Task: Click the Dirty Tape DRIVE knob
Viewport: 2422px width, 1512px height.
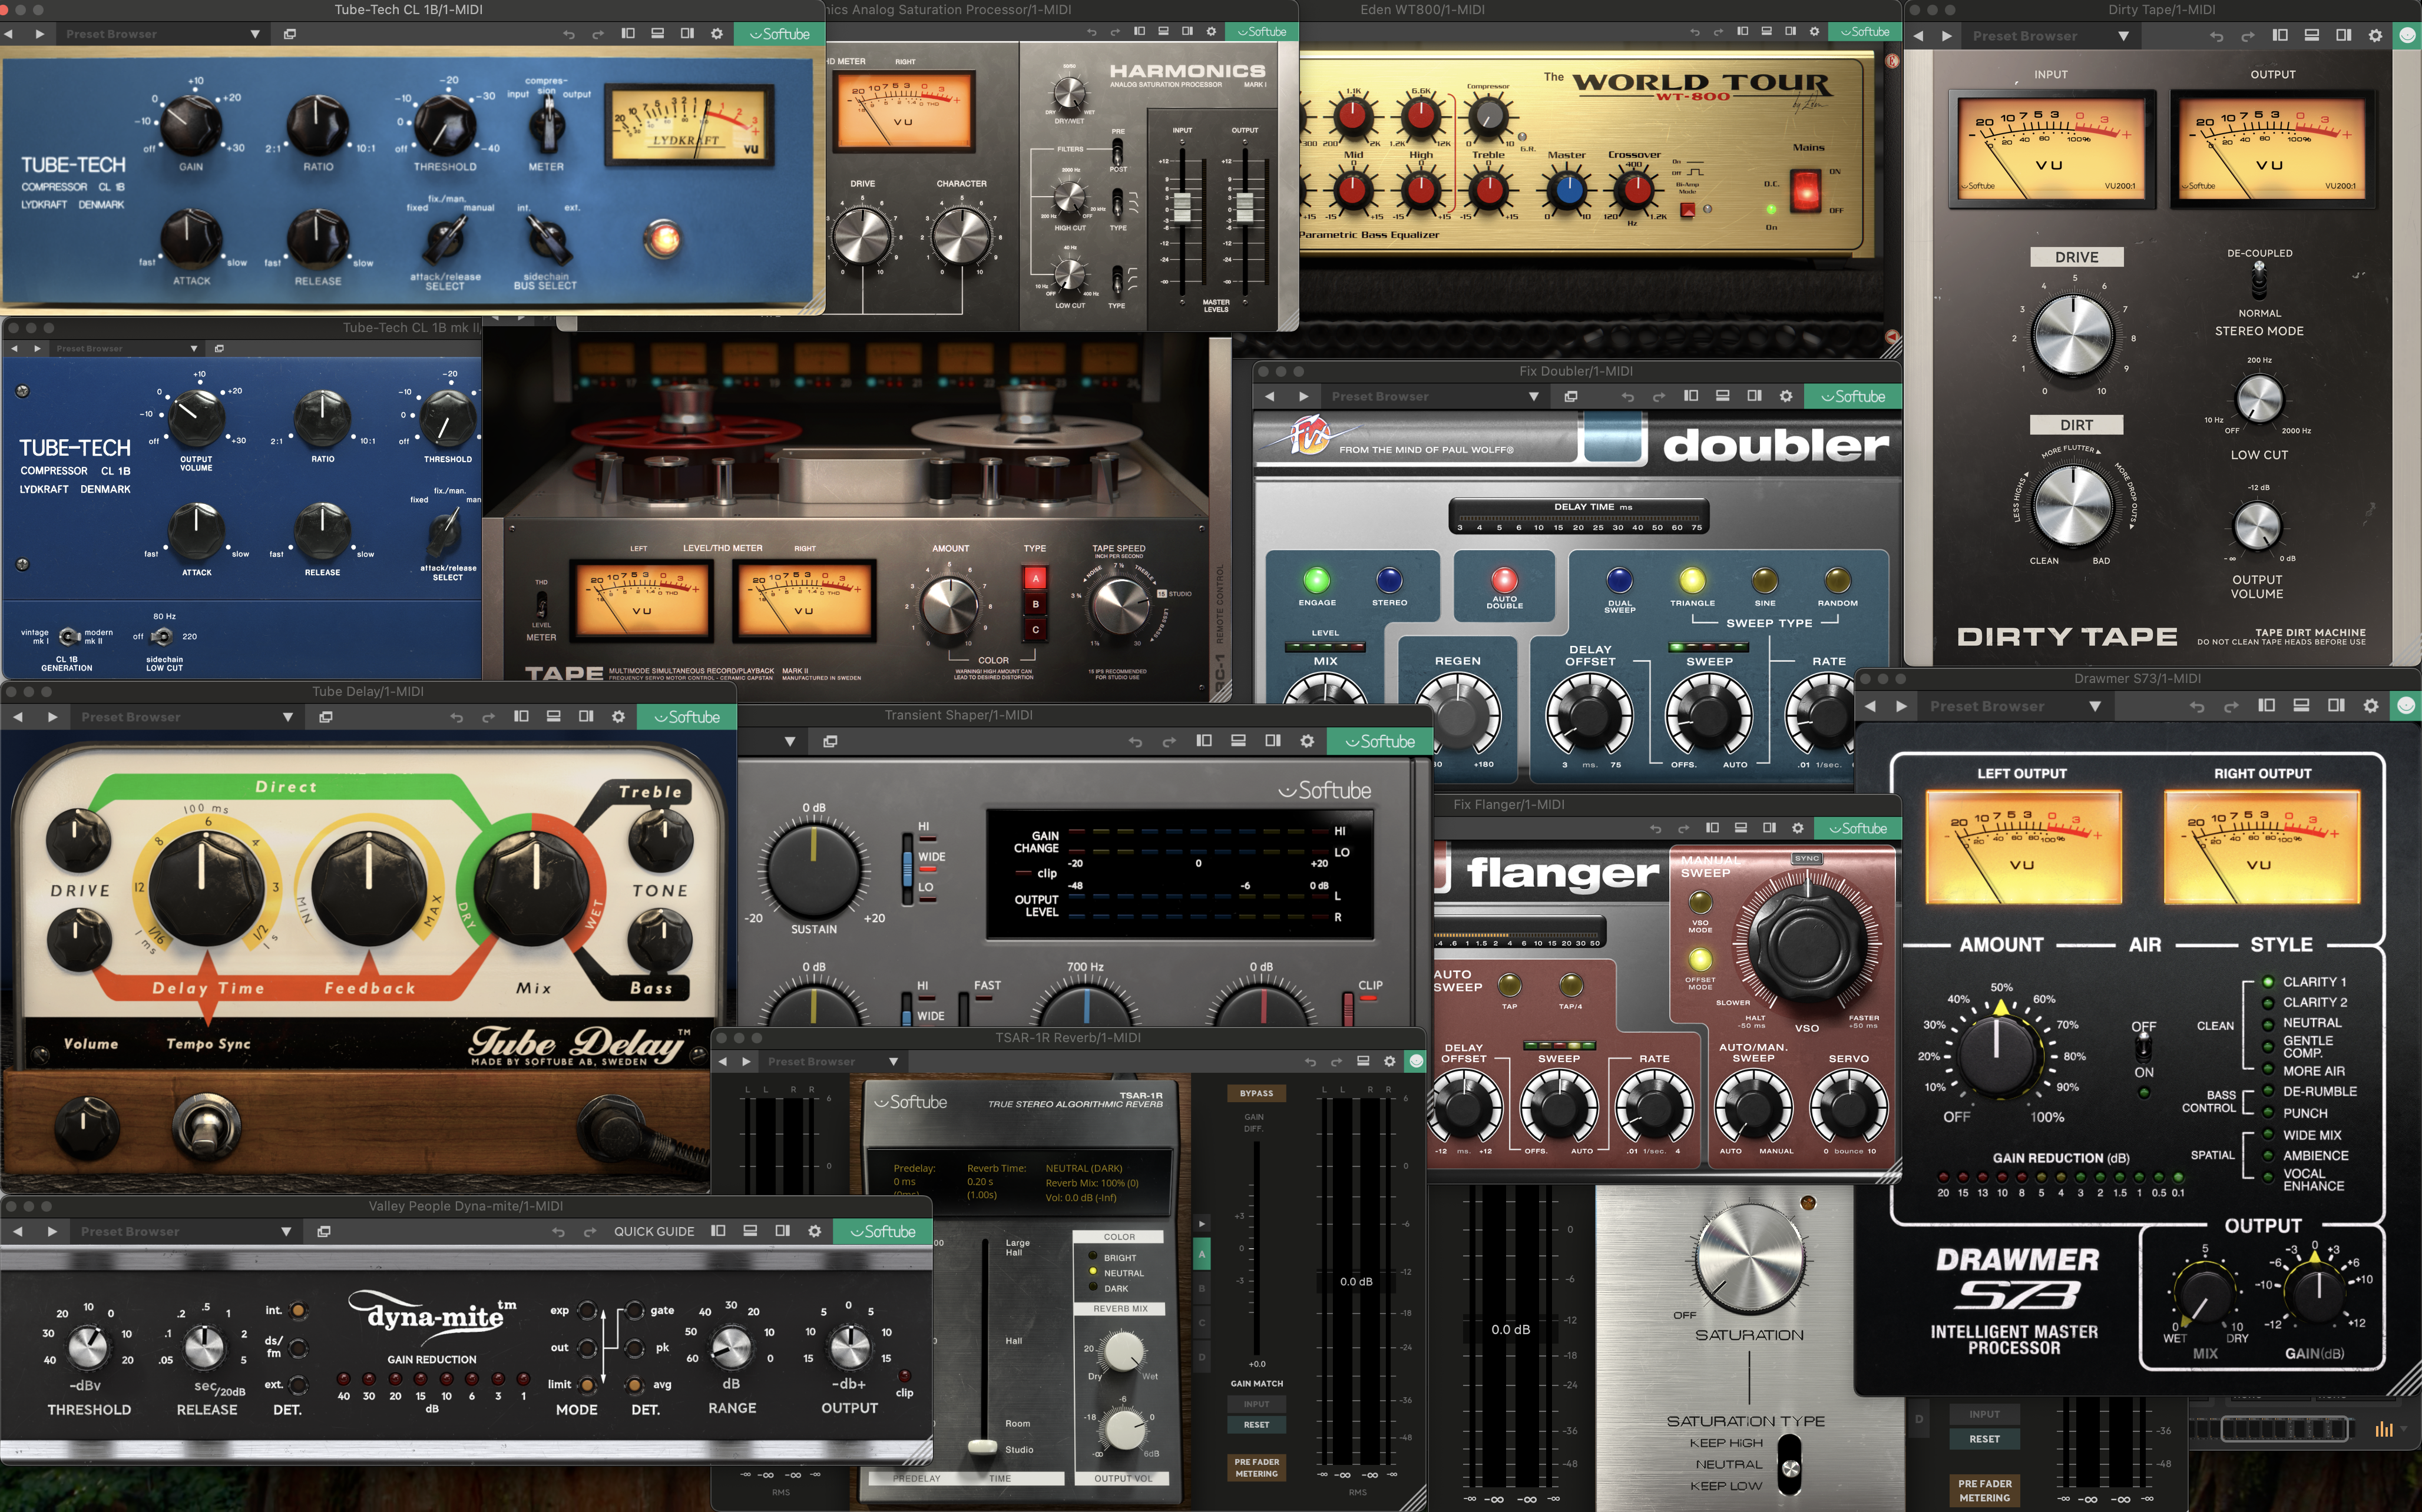Action: tap(2073, 335)
